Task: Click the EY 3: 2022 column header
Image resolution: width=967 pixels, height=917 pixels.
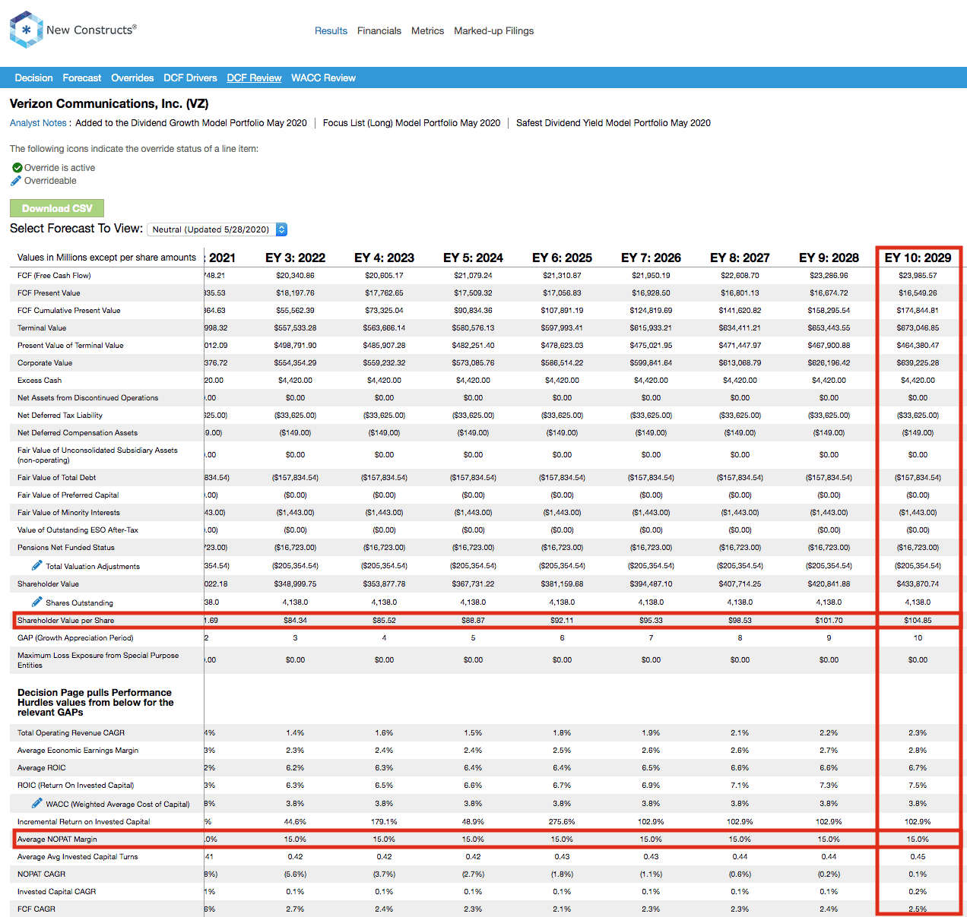Action: pos(295,258)
